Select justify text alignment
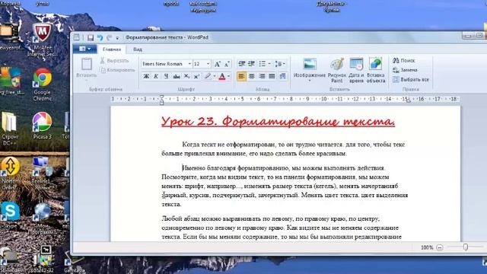The height and width of the screenshot is (274, 487). coord(272,76)
